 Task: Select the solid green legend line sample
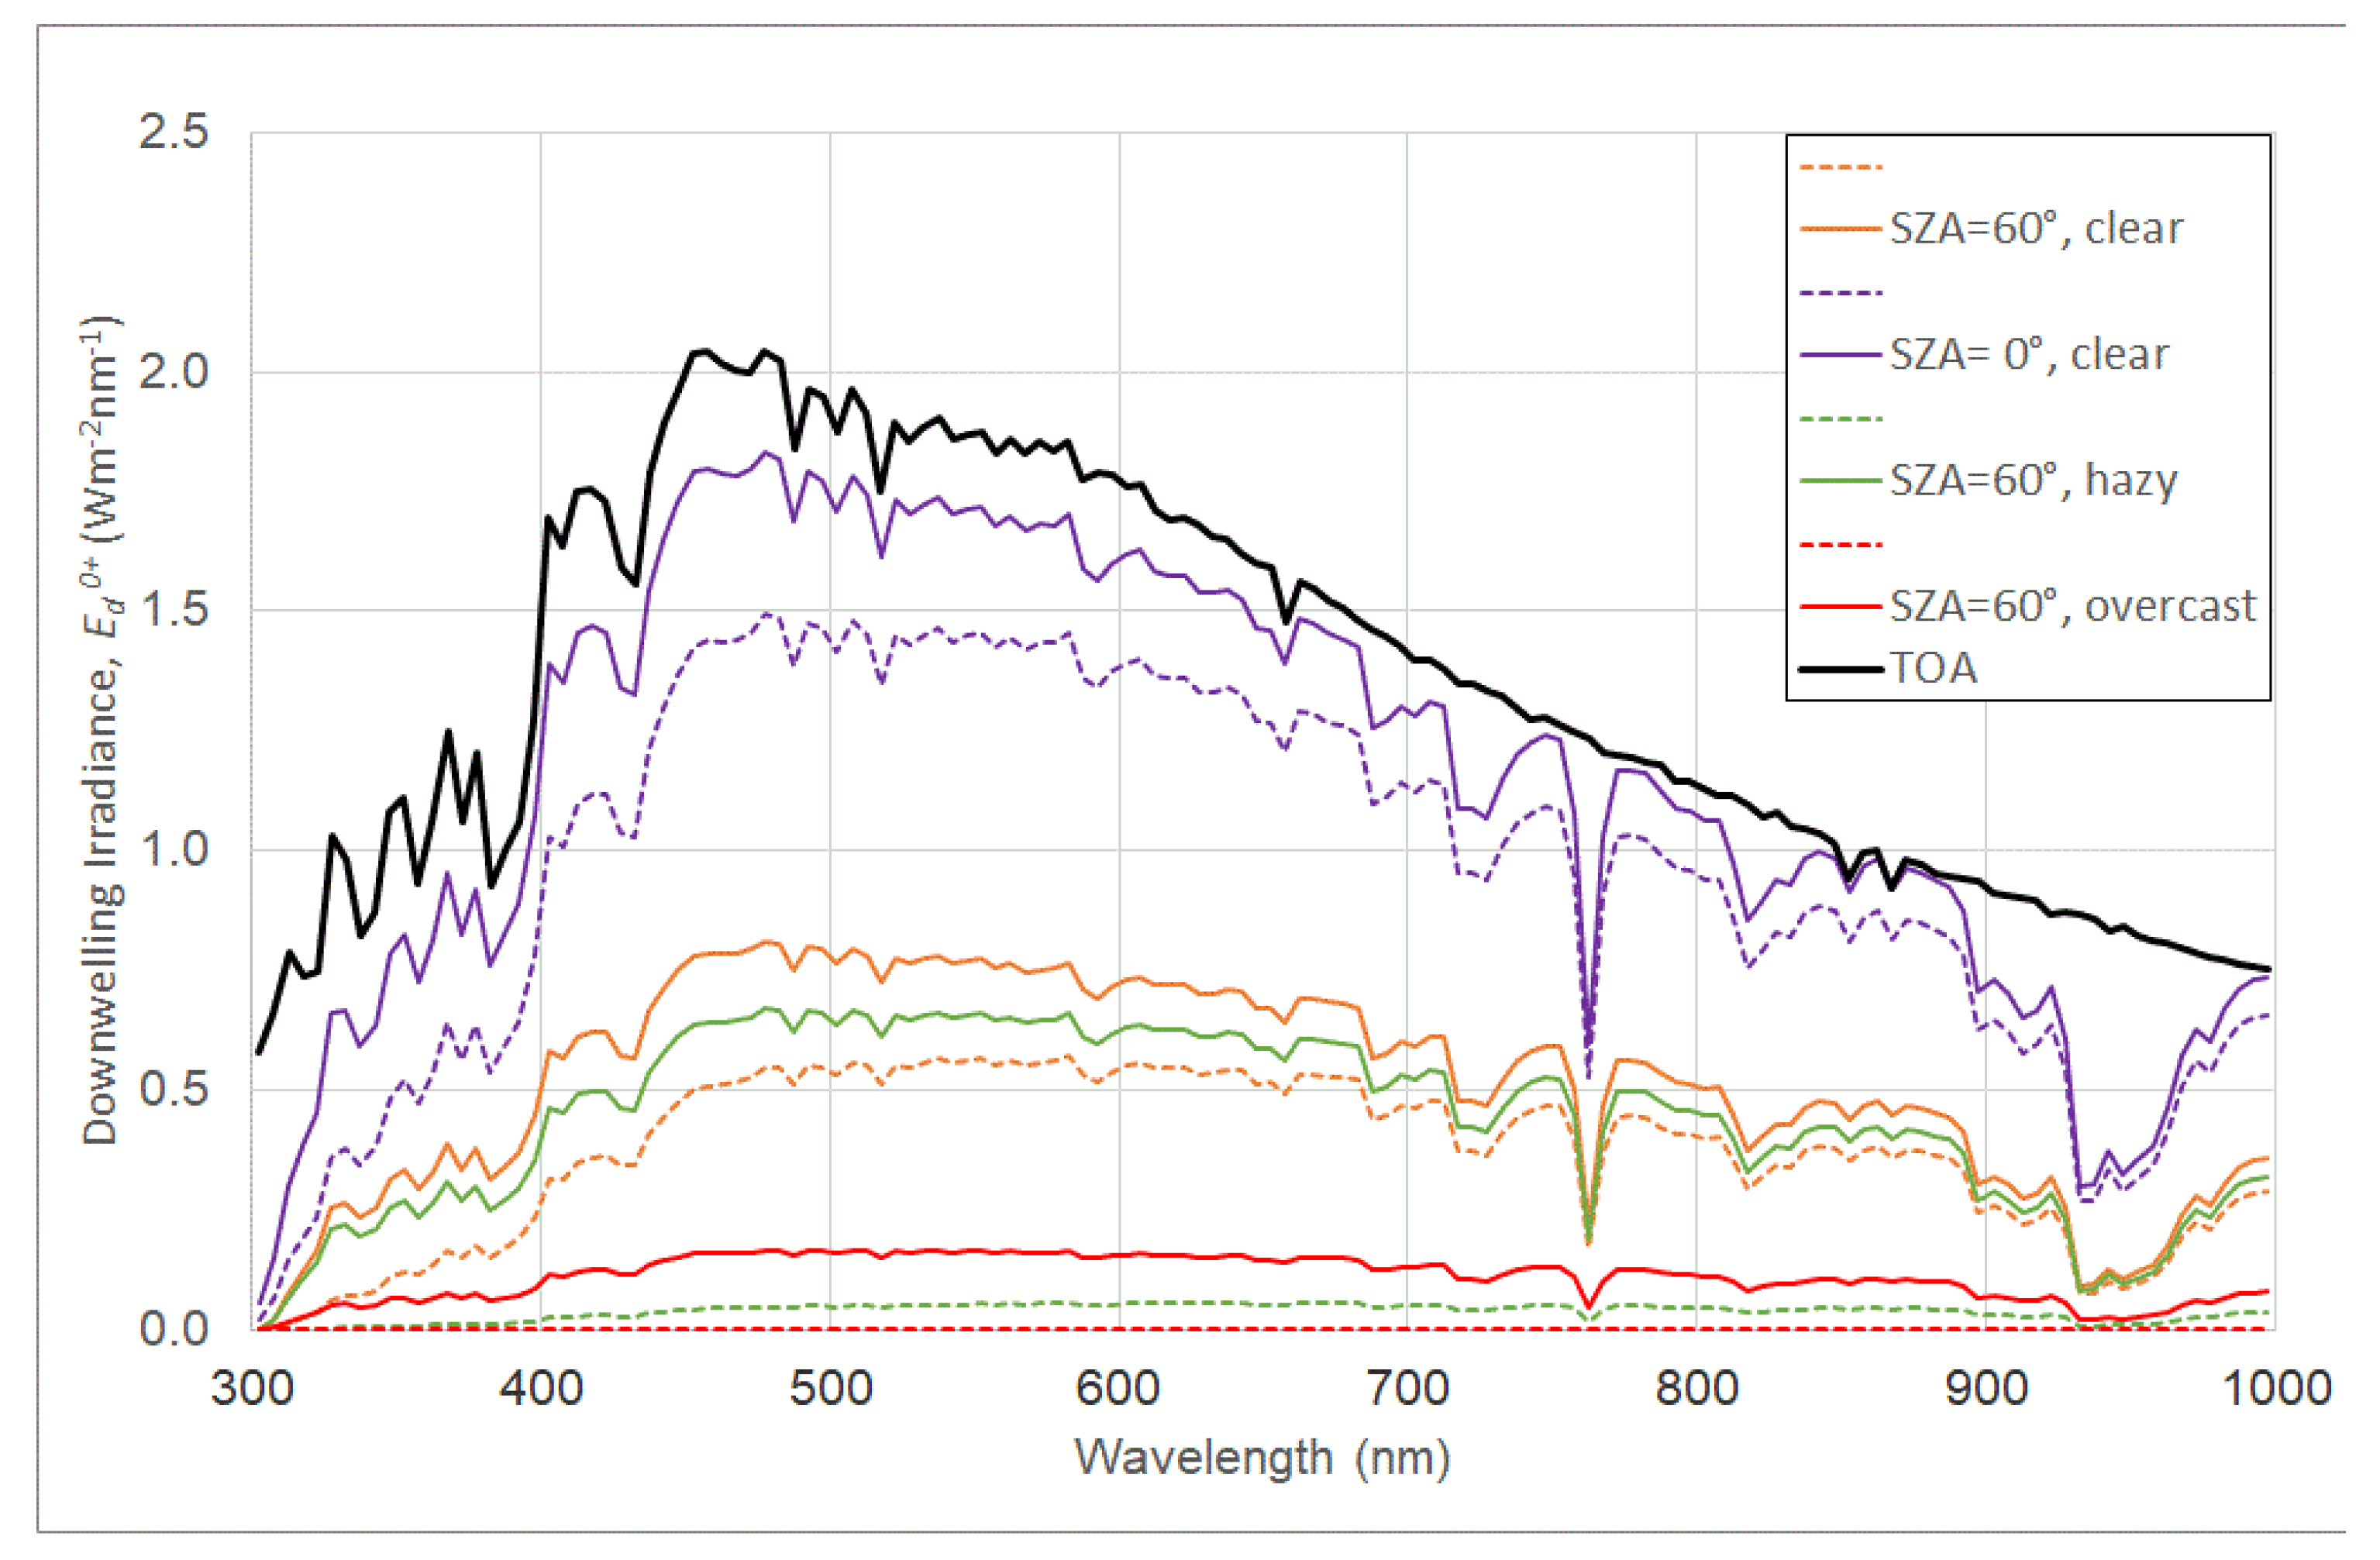[1842, 480]
